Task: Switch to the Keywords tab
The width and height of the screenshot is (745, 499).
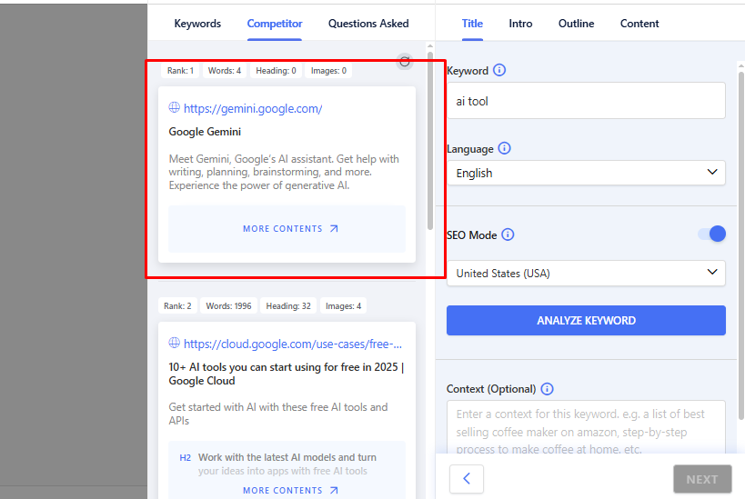Action: (x=197, y=24)
